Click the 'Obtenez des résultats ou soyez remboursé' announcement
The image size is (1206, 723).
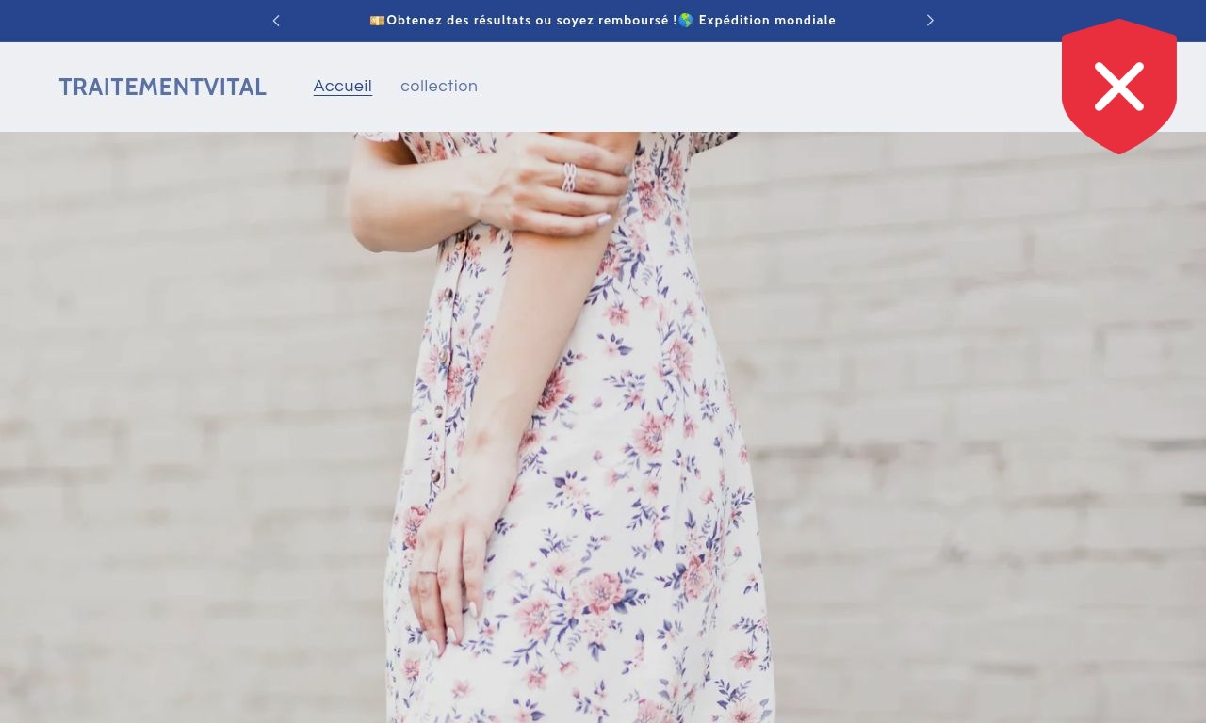click(x=603, y=21)
